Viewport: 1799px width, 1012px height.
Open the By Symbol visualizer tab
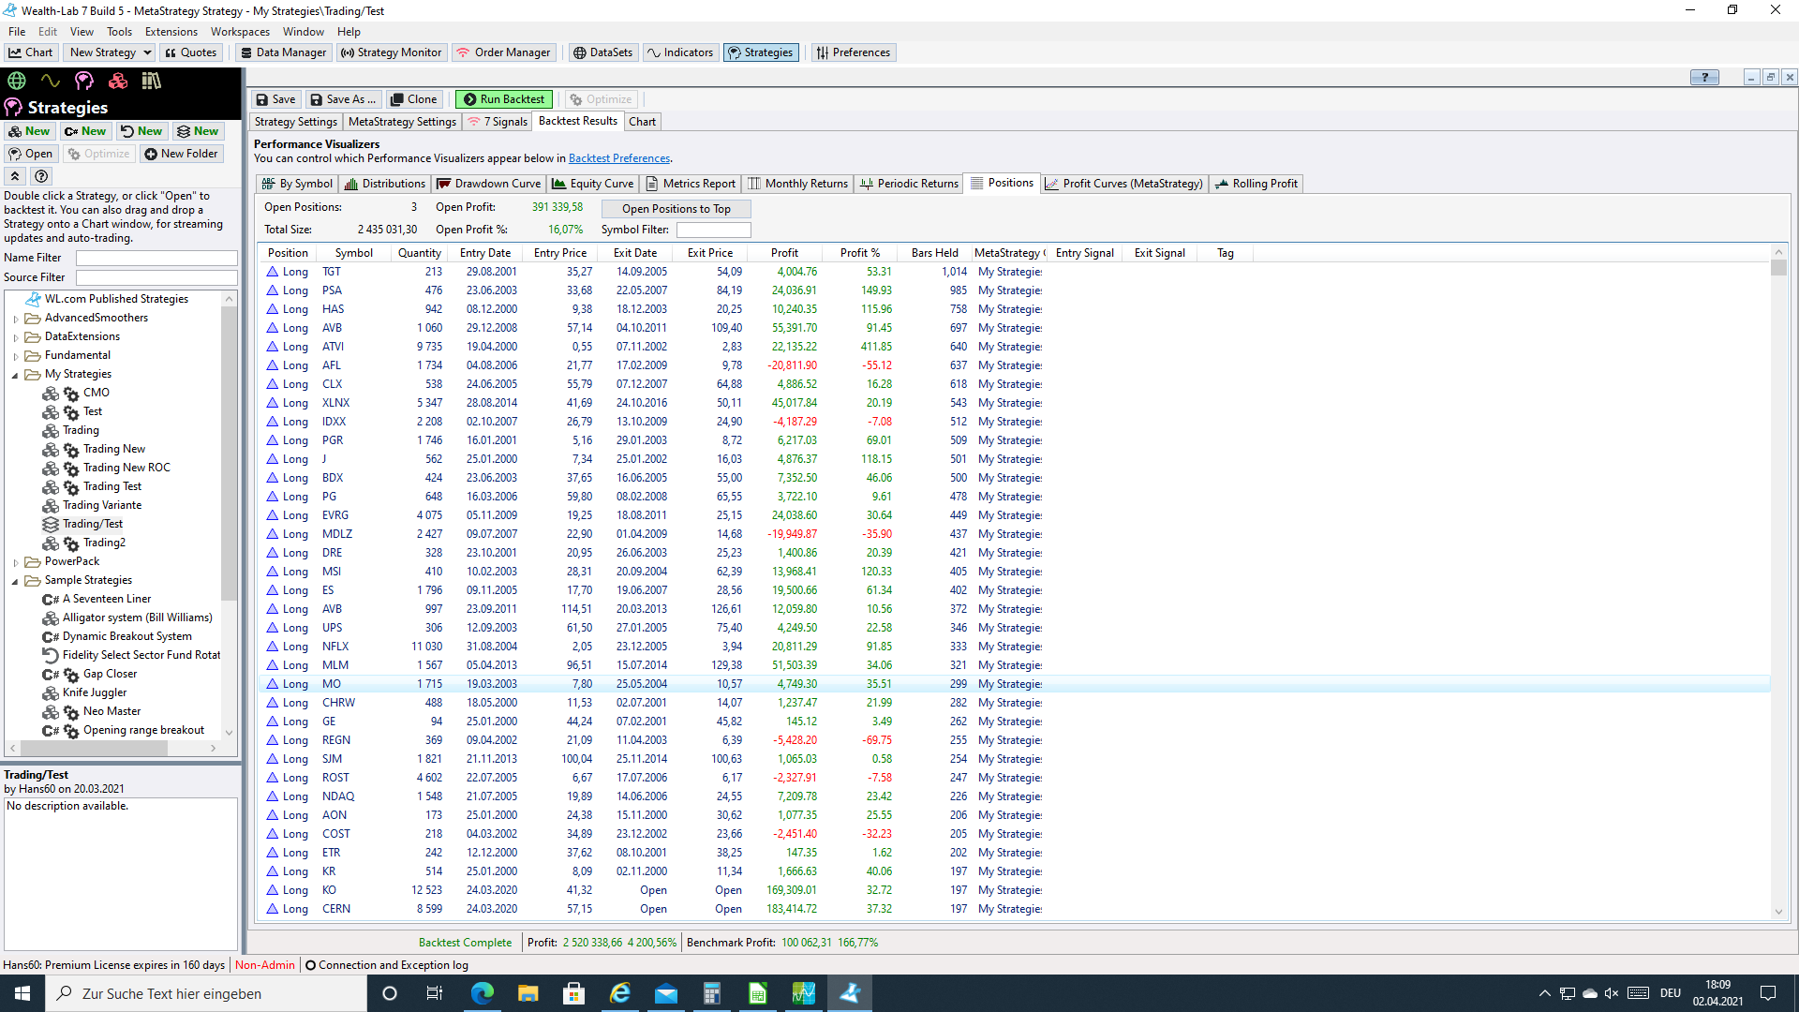[x=297, y=184]
